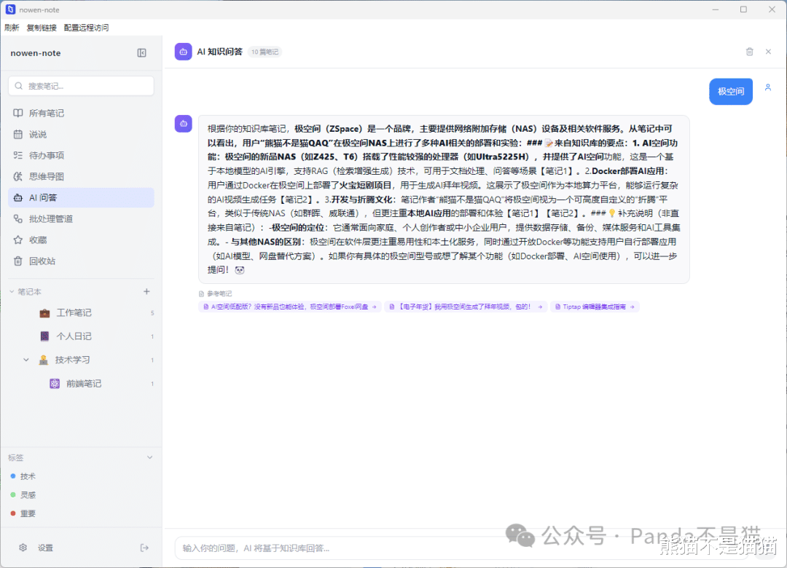787x568 pixels.
Task: Open reference note Tiptap 编辑器集成指南
Action: click(x=595, y=307)
